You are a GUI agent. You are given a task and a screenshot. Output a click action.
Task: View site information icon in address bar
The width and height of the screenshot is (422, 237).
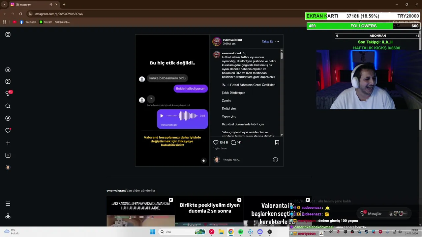click(x=30, y=14)
